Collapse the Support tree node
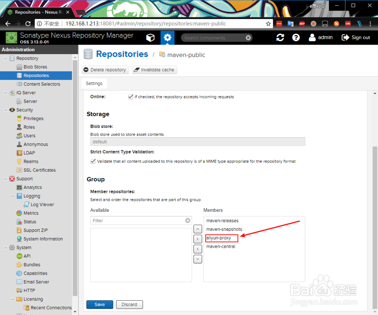This screenshot has height=315, width=378. [x=6, y=179]
